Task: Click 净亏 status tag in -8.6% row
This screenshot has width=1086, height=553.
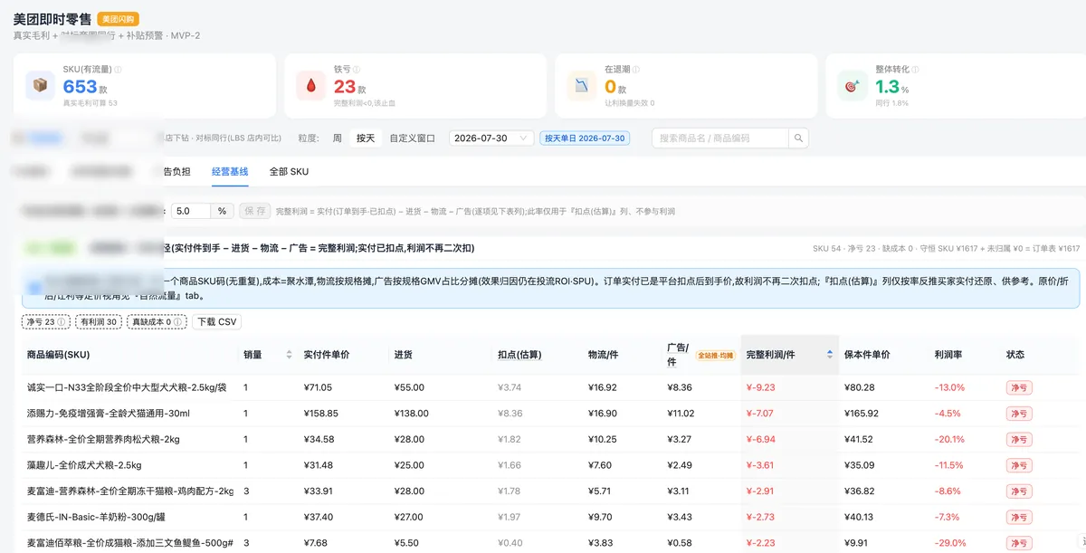Action: [1019, 491]
